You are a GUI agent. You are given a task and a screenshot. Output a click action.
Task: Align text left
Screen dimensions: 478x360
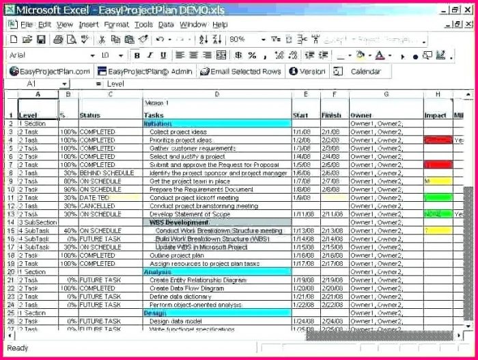point(180,55)
